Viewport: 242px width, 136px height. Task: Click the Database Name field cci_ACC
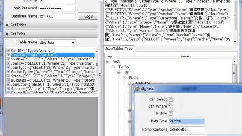[57, 16]
